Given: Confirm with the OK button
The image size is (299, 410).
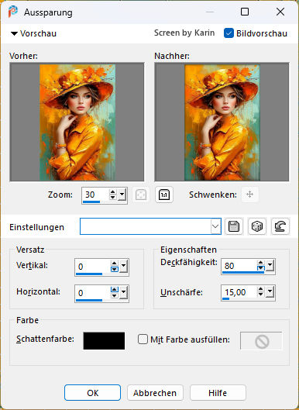Looking at the screenshot, I should tap(92, 393).
